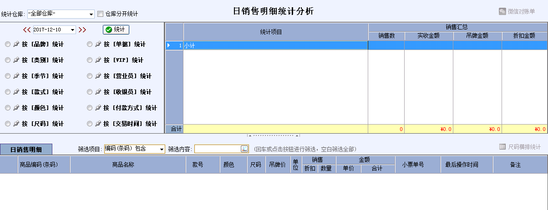Image resolution: width=548 pixels, height=210 pixels.
Task: Click the 尺码横排统计 button
Action: click(520, 147)
